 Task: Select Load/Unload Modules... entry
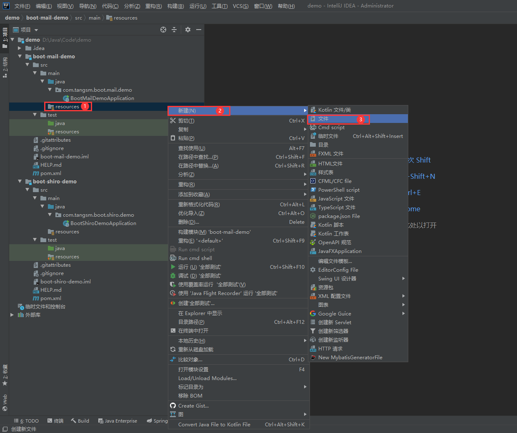pyautogui.click(x=238, y=378)
